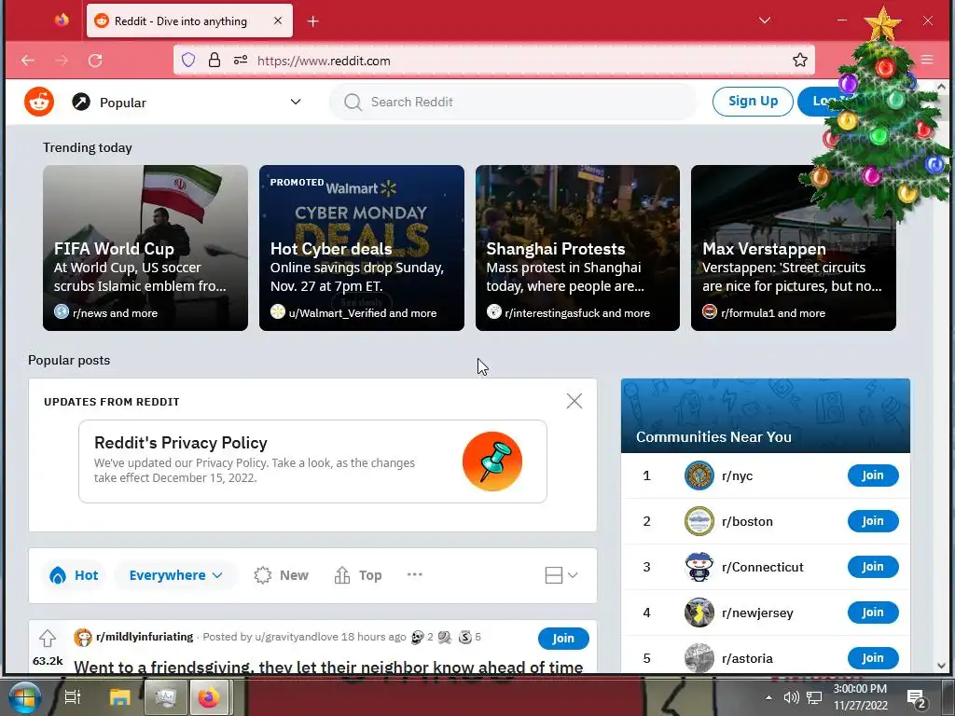Join the r/boston community
The height and width of the screenshot is (716, 955).
[873, 520]
